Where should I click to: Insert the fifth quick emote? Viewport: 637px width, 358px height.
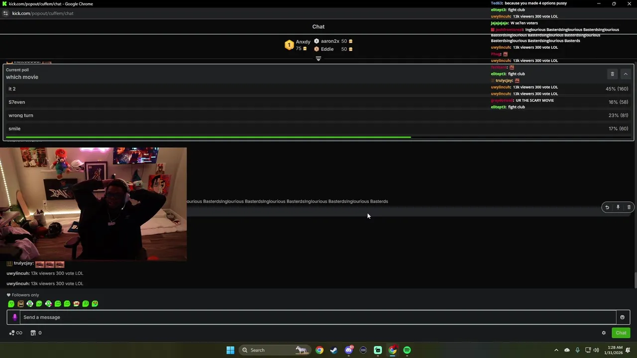tap(48, 304)
